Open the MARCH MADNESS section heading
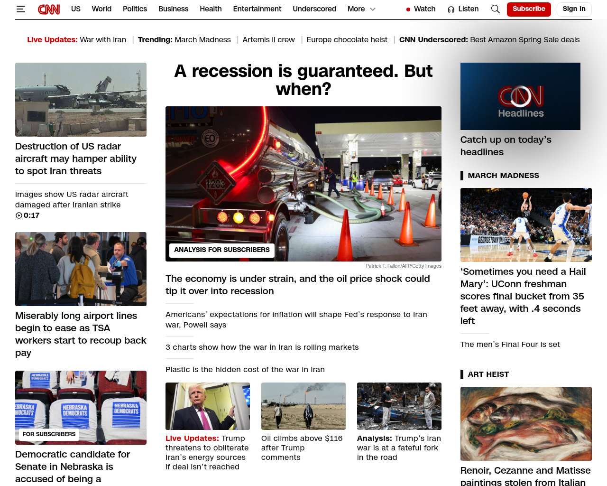 click(504, 176)
